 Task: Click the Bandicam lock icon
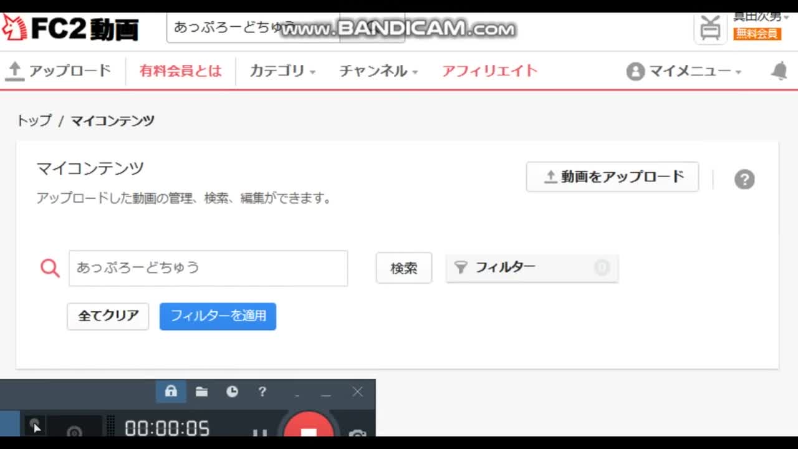pos(171,392)
